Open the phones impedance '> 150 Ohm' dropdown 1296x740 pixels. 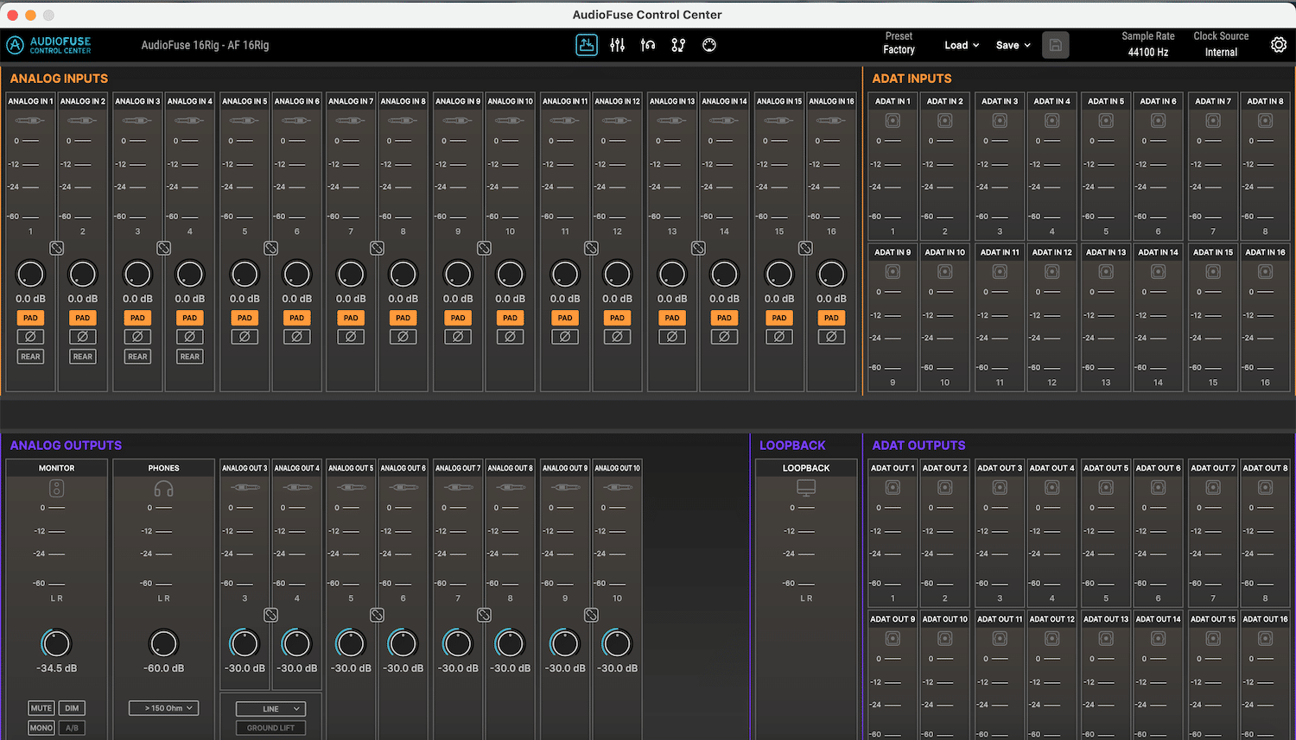coord(163,708)
